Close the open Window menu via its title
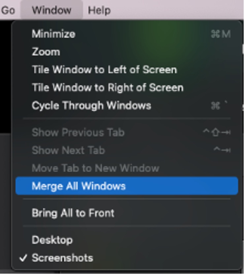The height and width of the screenshot is (275, 245). click(52, 10)
